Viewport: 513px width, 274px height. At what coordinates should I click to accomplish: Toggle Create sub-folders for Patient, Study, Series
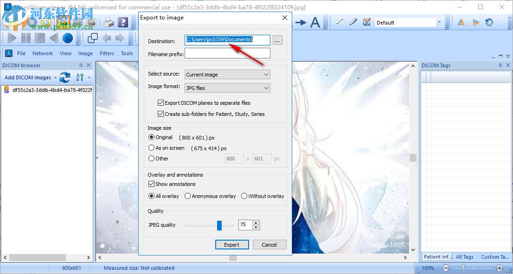click(x=160, y=114)
